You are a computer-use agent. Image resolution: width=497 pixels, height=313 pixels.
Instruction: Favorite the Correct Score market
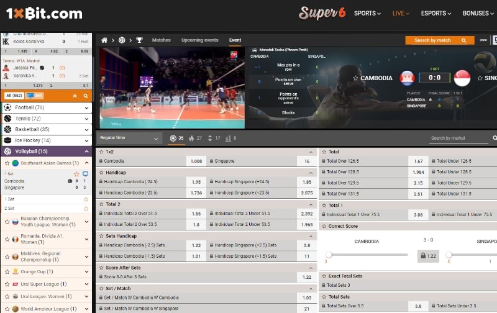coord(324,226)
